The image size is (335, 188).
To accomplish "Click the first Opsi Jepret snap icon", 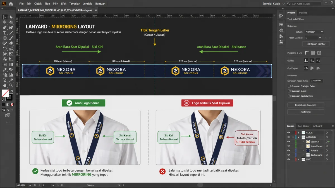I will pyautogui.click(x=306, y=68).
